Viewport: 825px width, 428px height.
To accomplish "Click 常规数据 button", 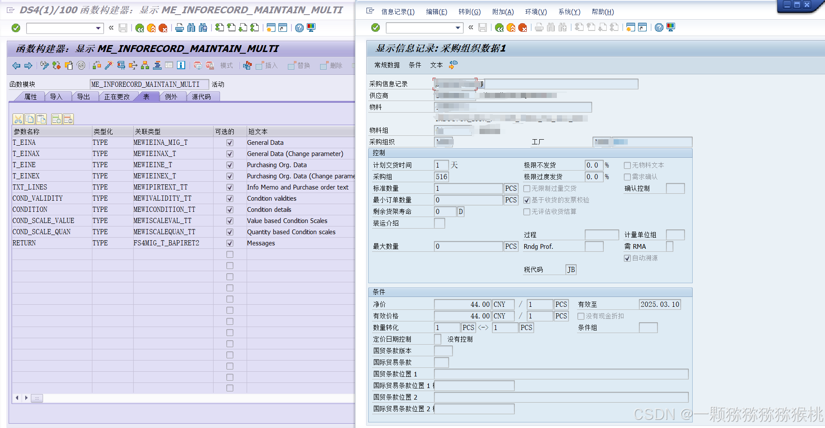I will [387, 65].
